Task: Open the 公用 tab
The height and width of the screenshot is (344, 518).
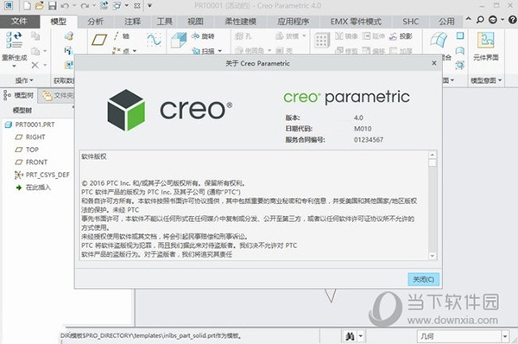Action: [x=446, y=22]
